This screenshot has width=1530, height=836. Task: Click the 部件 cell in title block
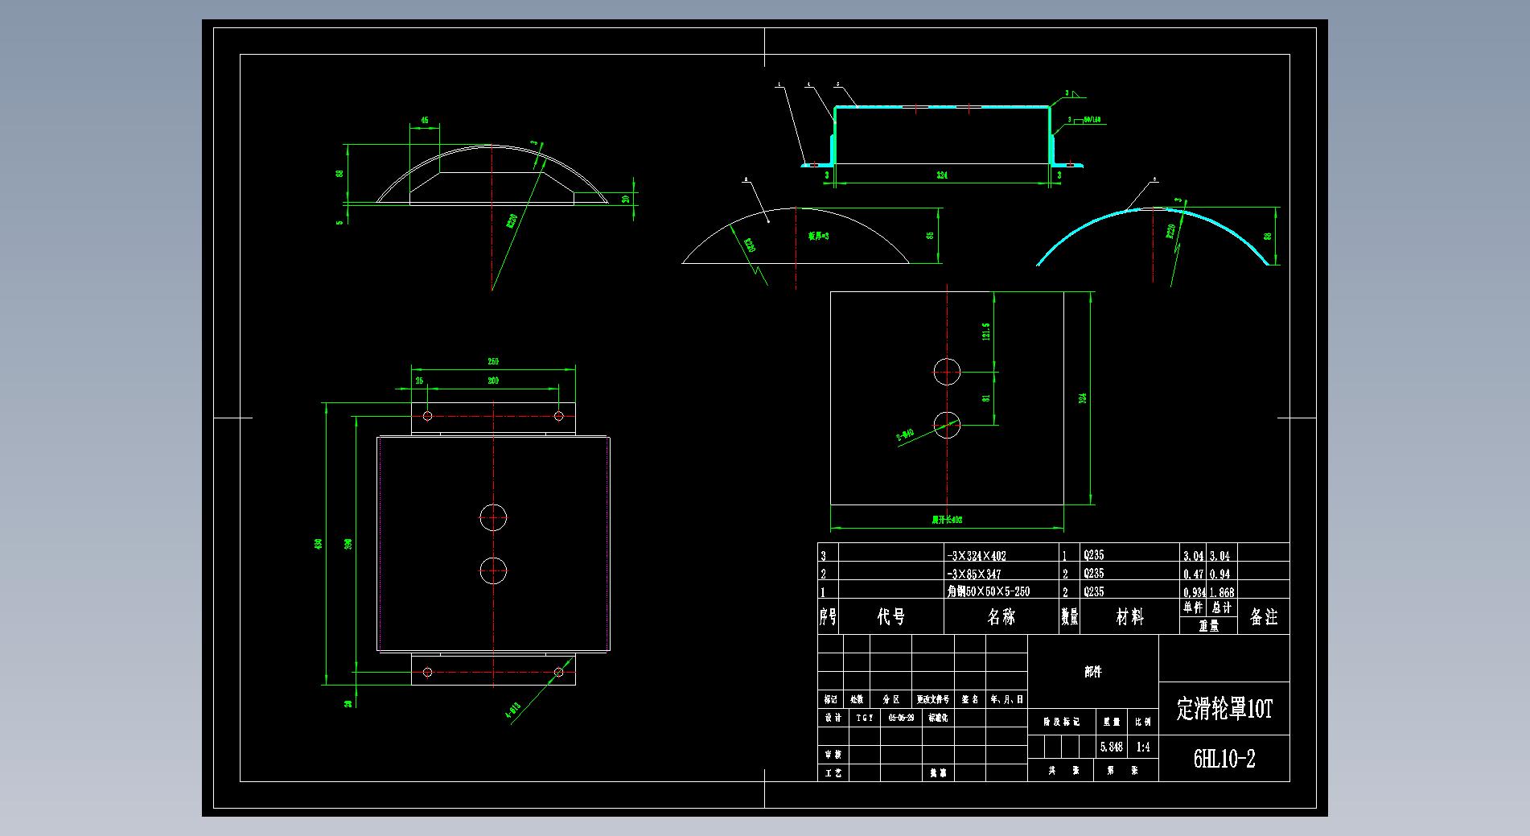click(x=1092, y=672)
